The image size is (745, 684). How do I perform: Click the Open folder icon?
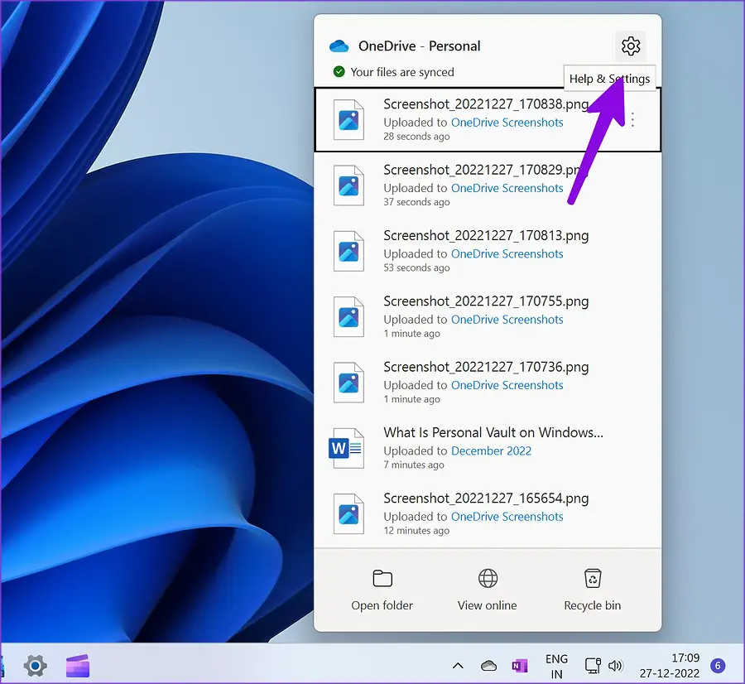[382, 578]
